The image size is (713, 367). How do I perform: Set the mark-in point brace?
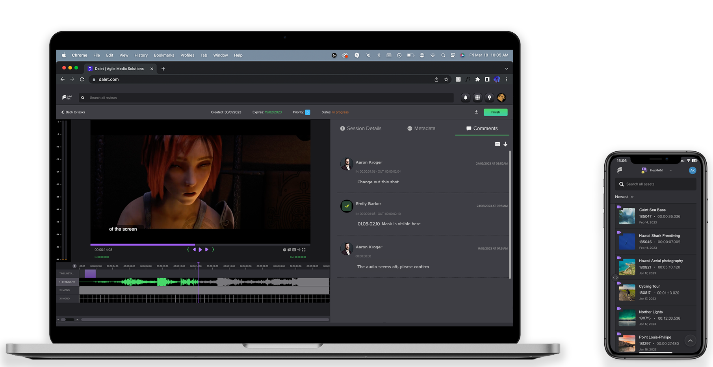coord(188,250)
